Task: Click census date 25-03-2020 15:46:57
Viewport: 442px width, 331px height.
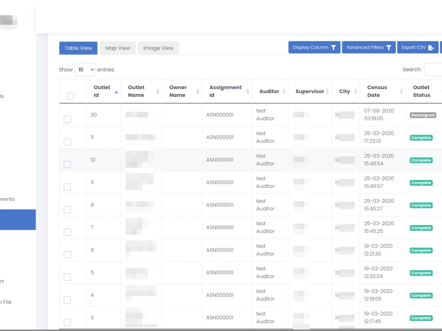Action: (379, 182)
